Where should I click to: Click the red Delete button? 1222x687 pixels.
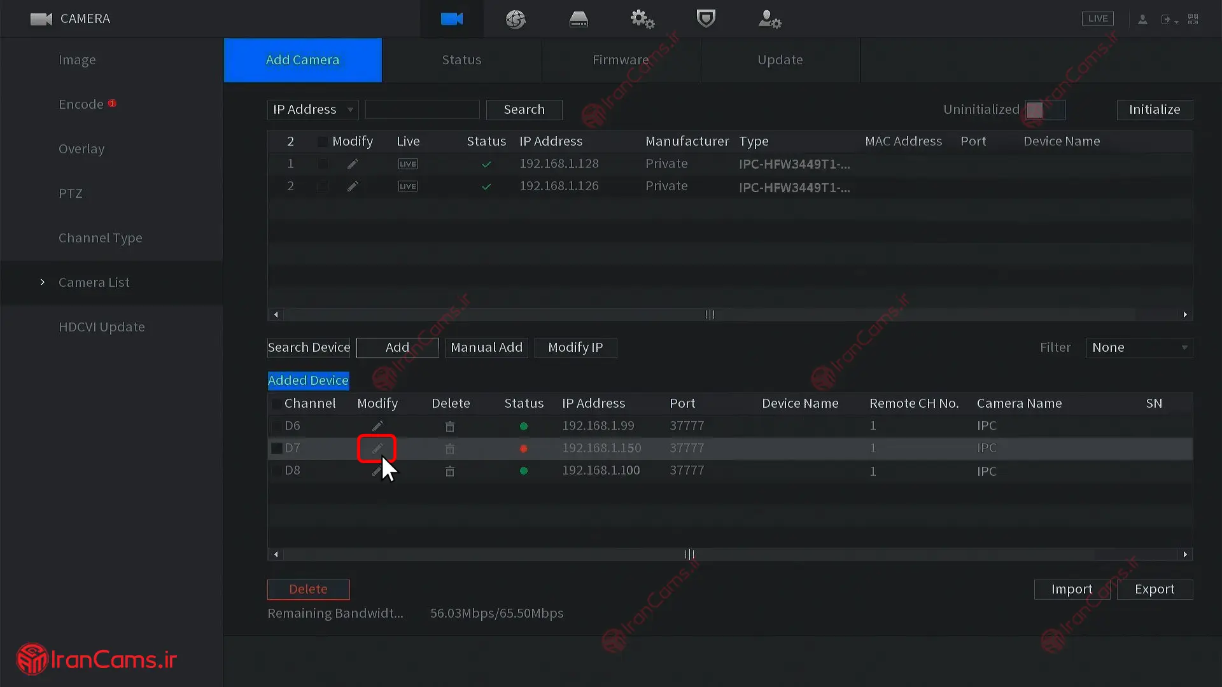[x=308, y=589]
